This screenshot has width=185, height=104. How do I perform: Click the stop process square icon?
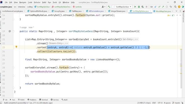[147, 7]
